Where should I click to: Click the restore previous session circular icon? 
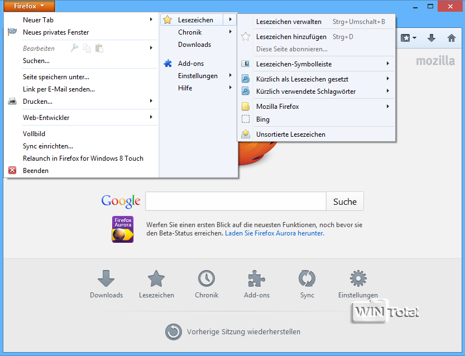point(174,331)
